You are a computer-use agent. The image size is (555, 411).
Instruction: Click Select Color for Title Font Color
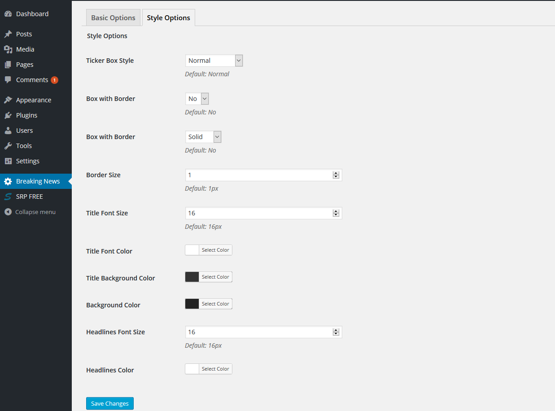(215, 250)
